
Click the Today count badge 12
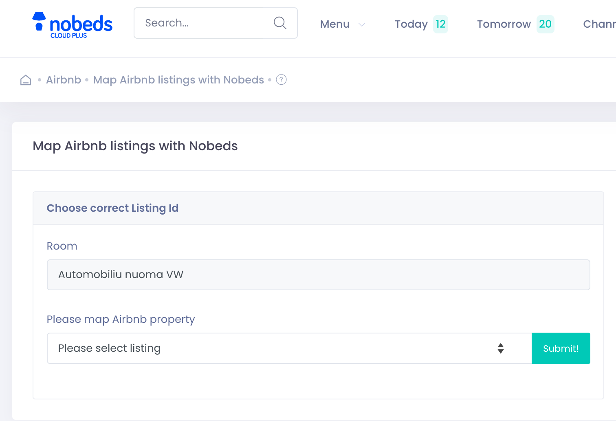[440, 24]
